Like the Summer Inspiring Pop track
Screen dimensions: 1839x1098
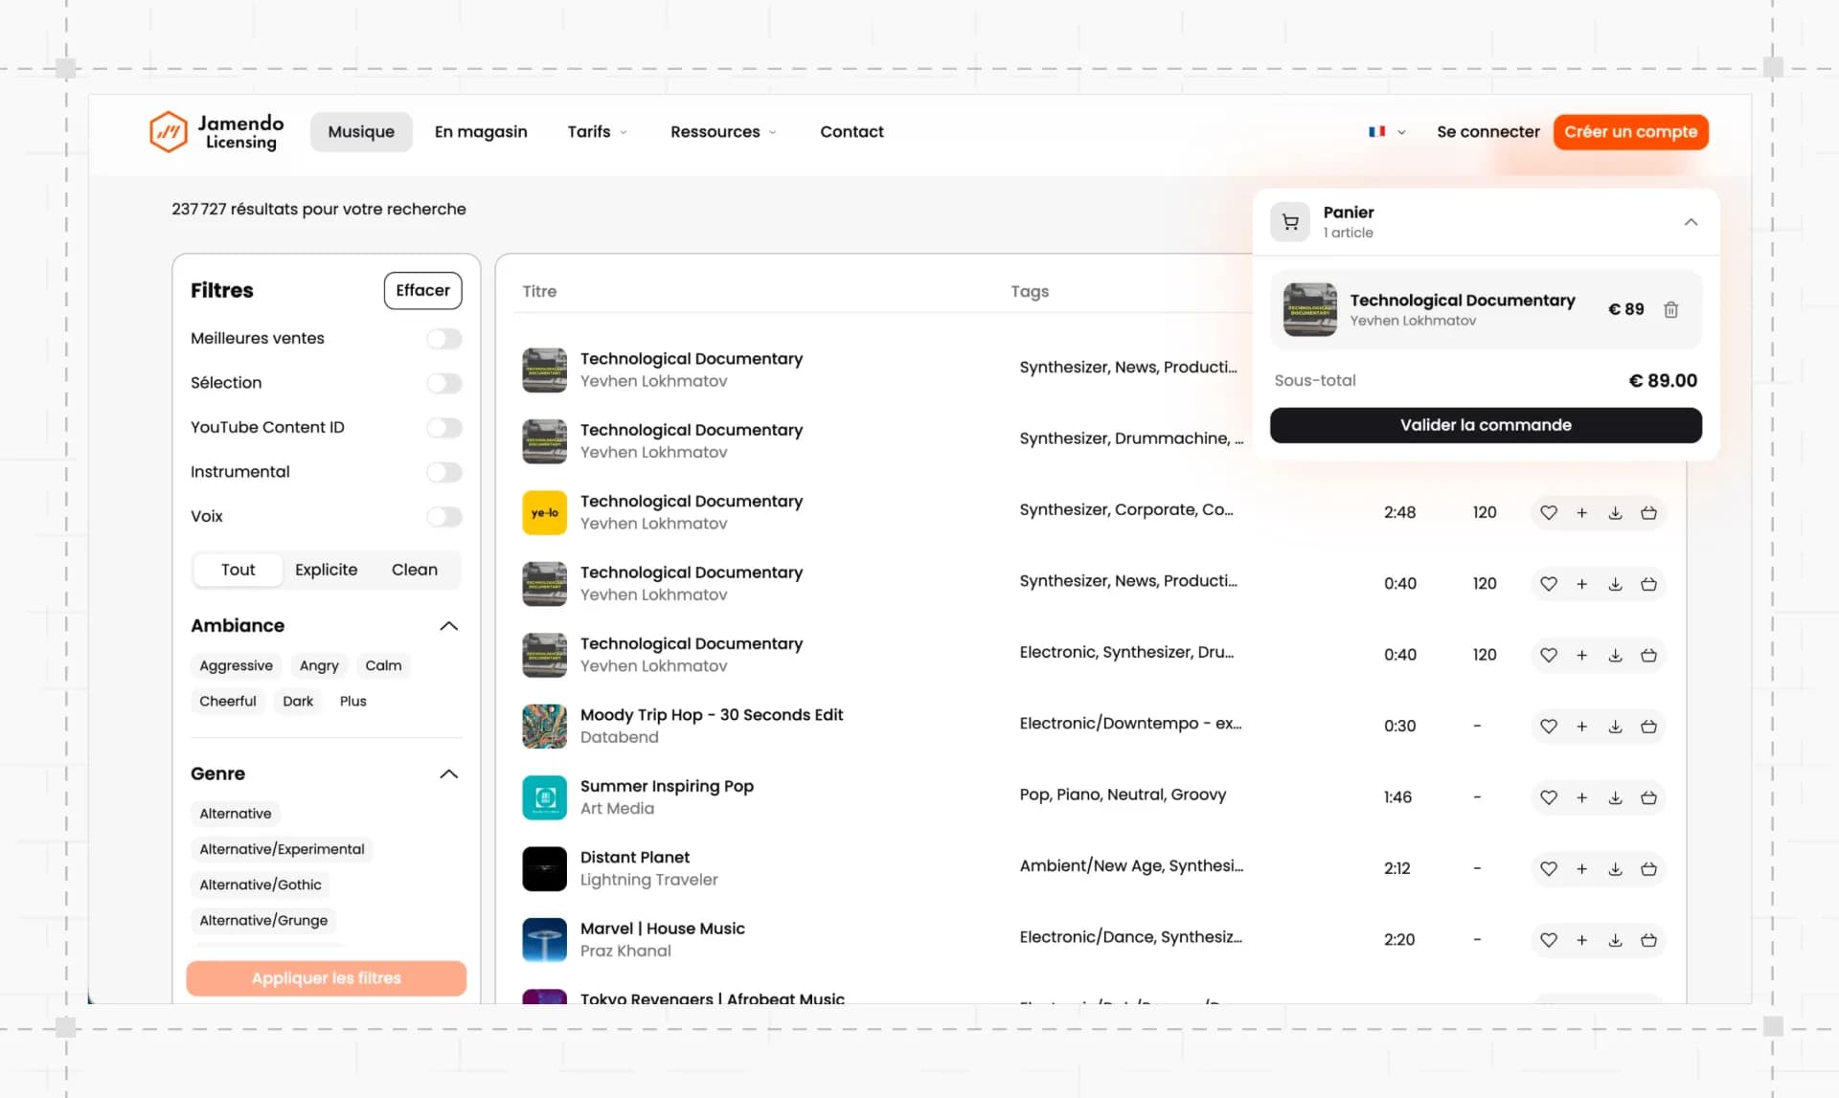pos(1549,797)
